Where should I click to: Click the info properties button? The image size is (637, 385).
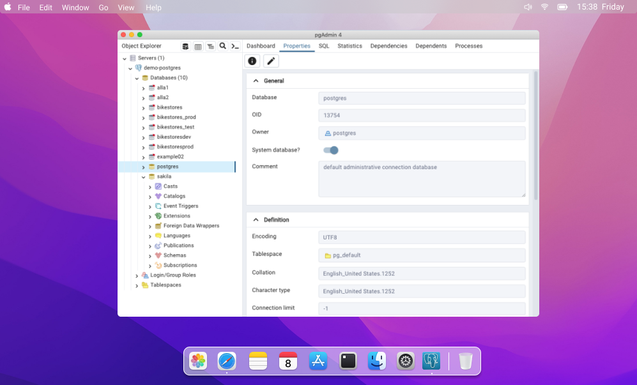(x=252, y=61)
